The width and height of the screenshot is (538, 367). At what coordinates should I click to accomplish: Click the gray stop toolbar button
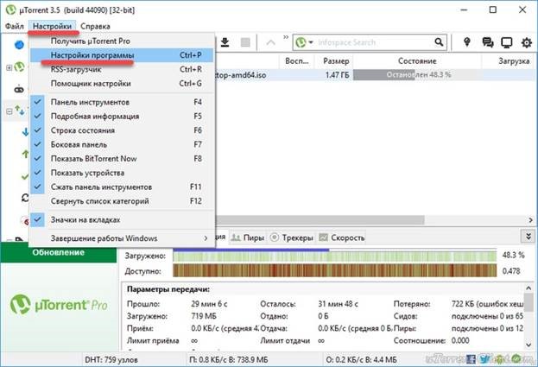click(245, 42)
